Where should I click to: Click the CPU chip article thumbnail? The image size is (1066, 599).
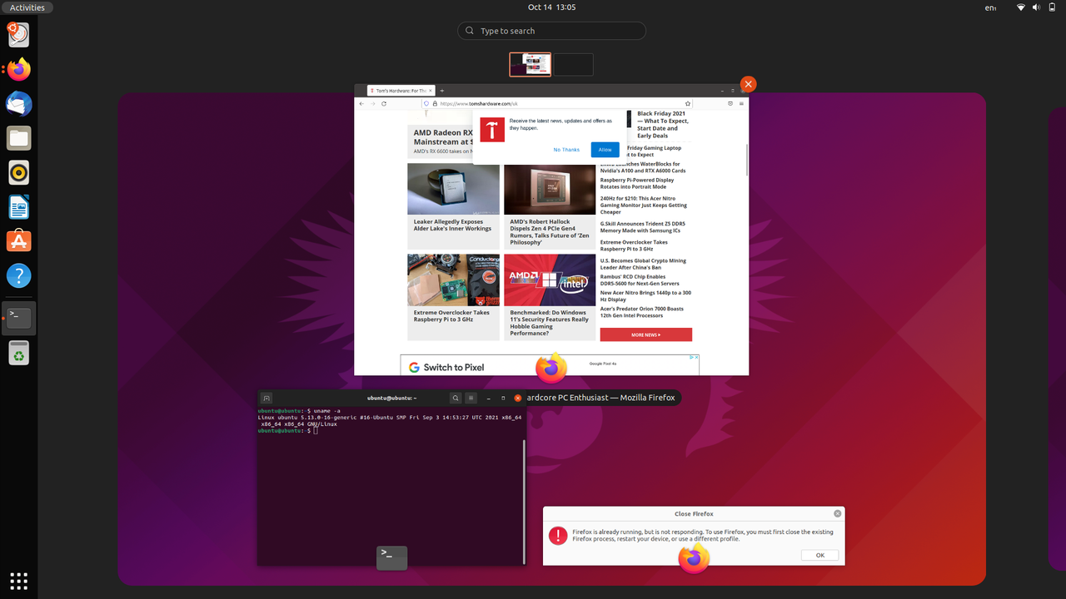[x=453, y=189]
